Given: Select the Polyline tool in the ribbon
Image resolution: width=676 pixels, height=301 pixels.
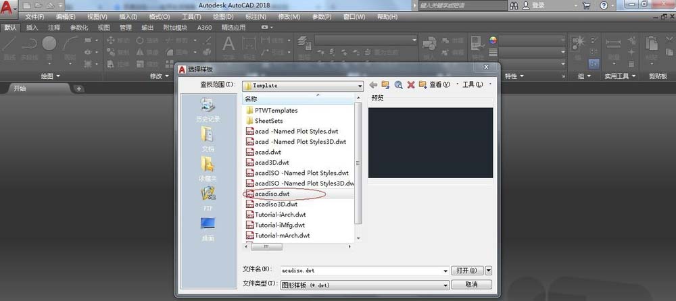Looking at the screenshot, I should click(29, 49).
